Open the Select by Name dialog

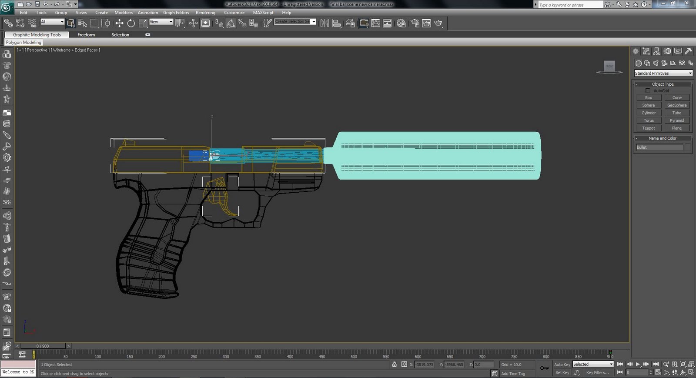tap(82, 23)
